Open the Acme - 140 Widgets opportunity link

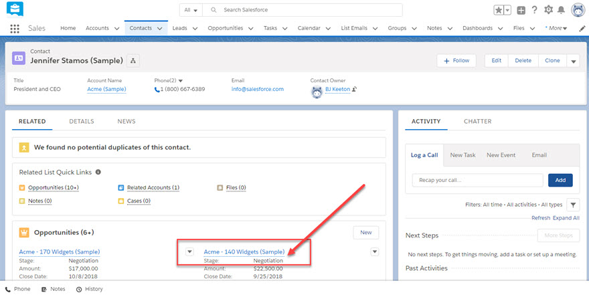(244, 252)
